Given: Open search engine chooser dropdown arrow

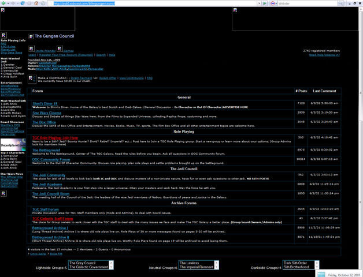Looking at the screenshot, I should [x=276, y=3].
